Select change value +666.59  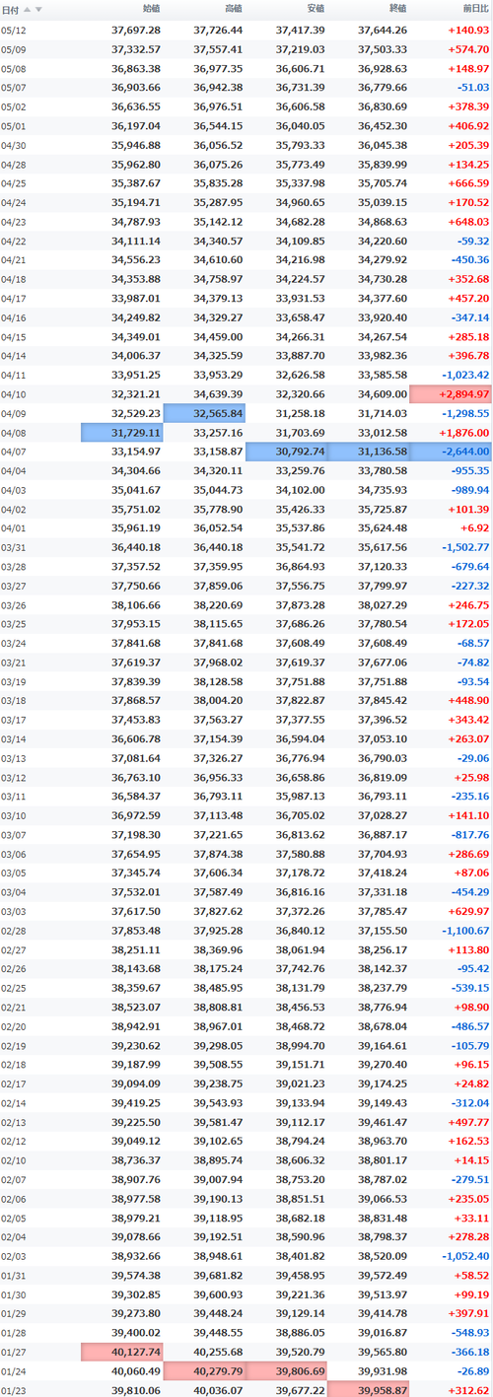click(x=467, y=183)
